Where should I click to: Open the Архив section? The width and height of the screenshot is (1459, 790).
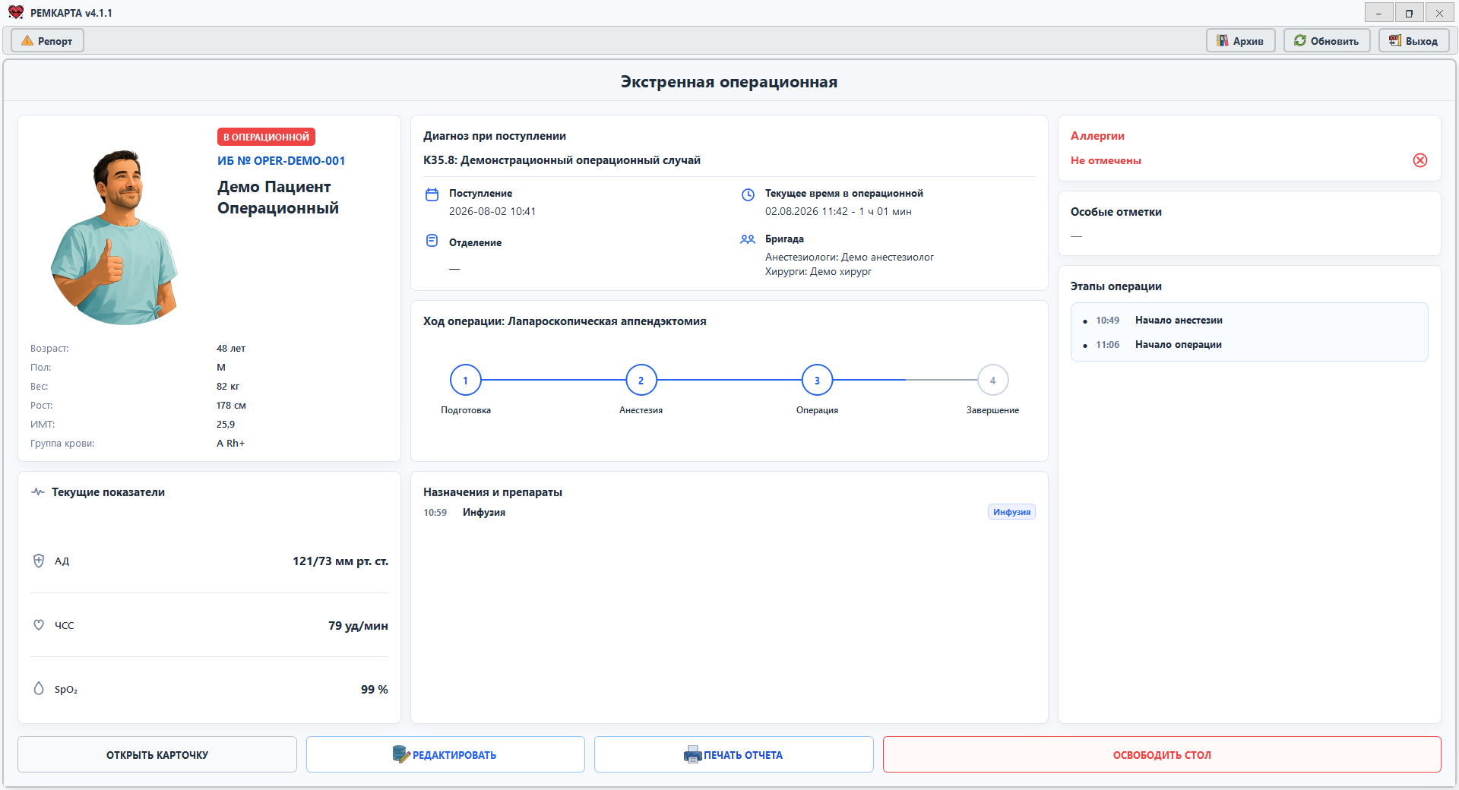coord(1240,41)
